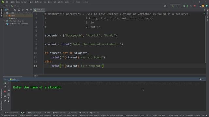Image resolution: width=209 pixels, height=117 pixels.
Task: Select Scratches and Consoles node
Action: click(17, 24)
